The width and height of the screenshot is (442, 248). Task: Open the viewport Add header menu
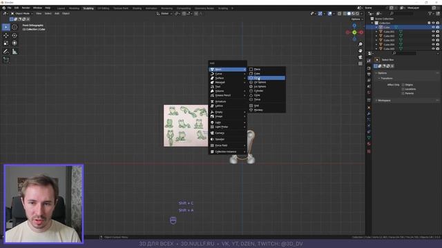[x=57, y=14]
